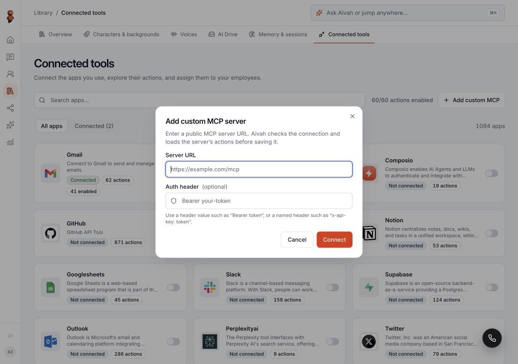The width and height of the screenshot is (518, 364).
Task: Open the people sidebar icon
Action: 11,74
